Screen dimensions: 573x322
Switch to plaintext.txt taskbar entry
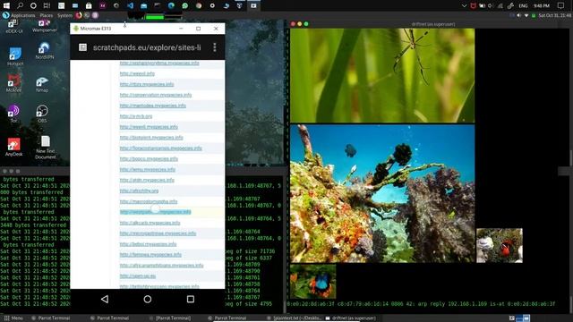[x=295, y=318]
